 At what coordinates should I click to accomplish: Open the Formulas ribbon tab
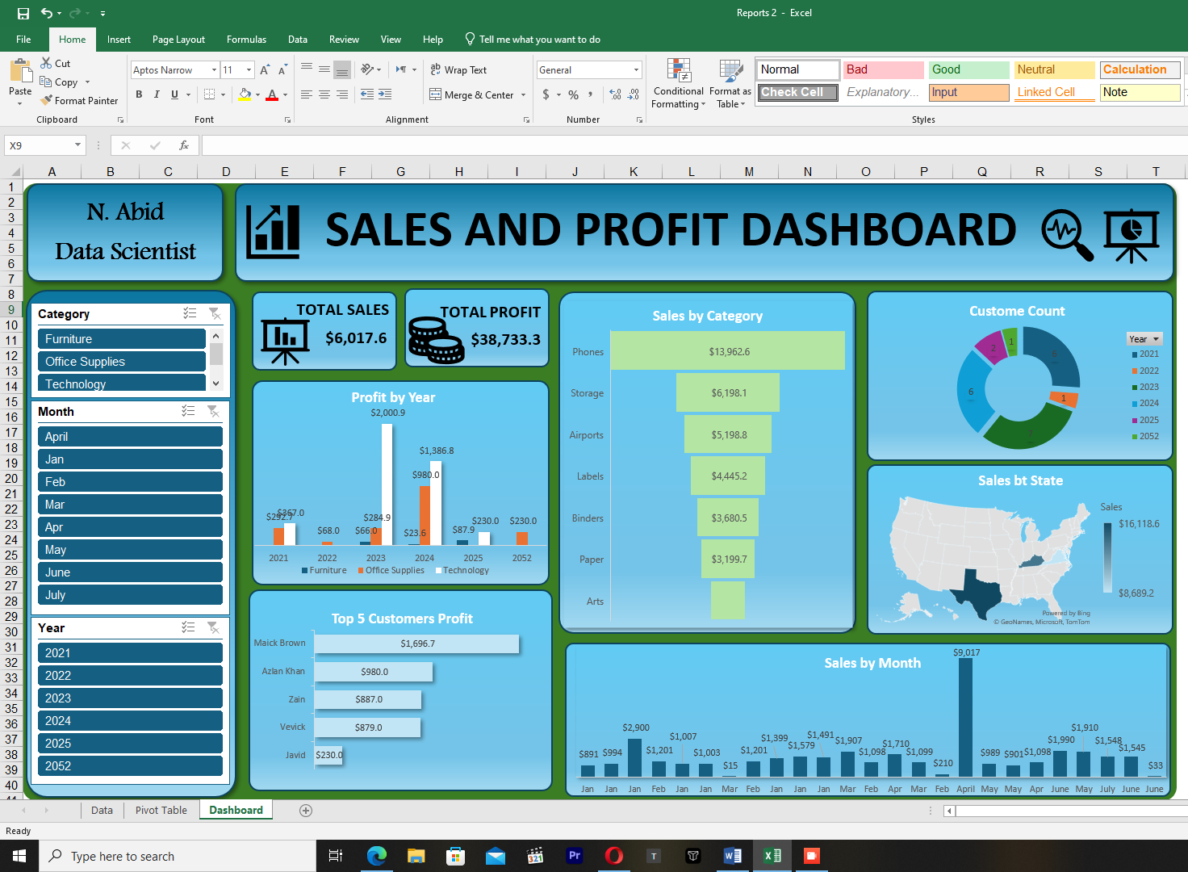coord(246,40)
